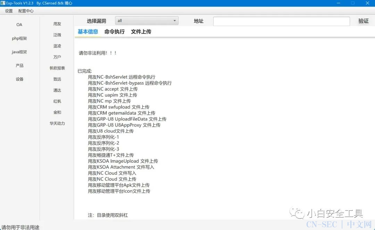
Task: Choose 帆软报表 in the vendor list
Action: [57, 68]
